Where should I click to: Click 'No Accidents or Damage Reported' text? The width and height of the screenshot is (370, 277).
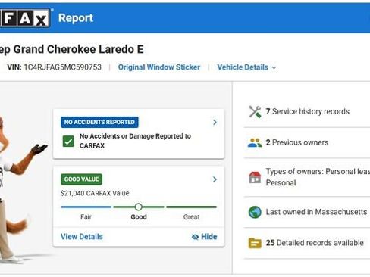point(135,141)
